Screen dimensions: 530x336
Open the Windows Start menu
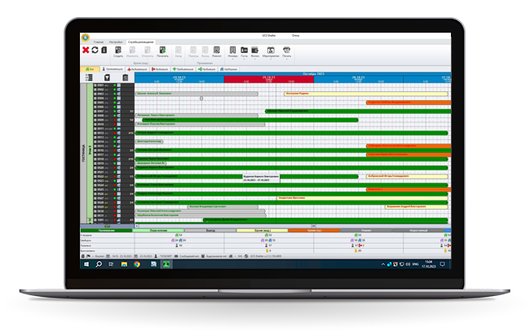86,264
